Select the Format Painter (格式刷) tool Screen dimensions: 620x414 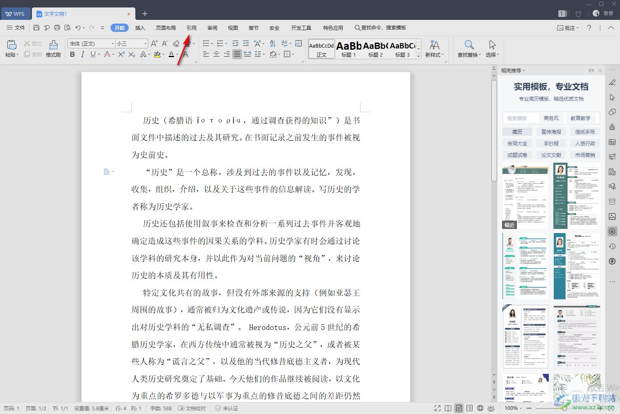(x=53, y=48)
